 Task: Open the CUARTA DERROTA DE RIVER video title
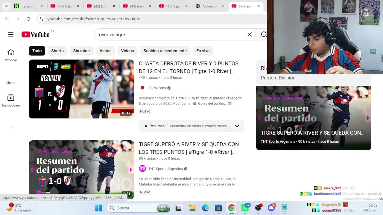click(x=189, y=67)
